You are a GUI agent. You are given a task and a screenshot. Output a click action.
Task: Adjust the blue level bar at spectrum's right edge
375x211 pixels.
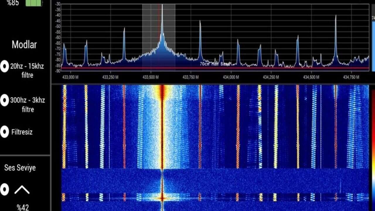point(373,44)
